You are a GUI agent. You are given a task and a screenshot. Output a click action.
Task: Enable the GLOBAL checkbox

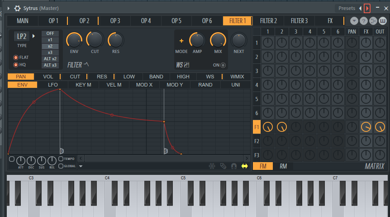click(x=61, y=166)
